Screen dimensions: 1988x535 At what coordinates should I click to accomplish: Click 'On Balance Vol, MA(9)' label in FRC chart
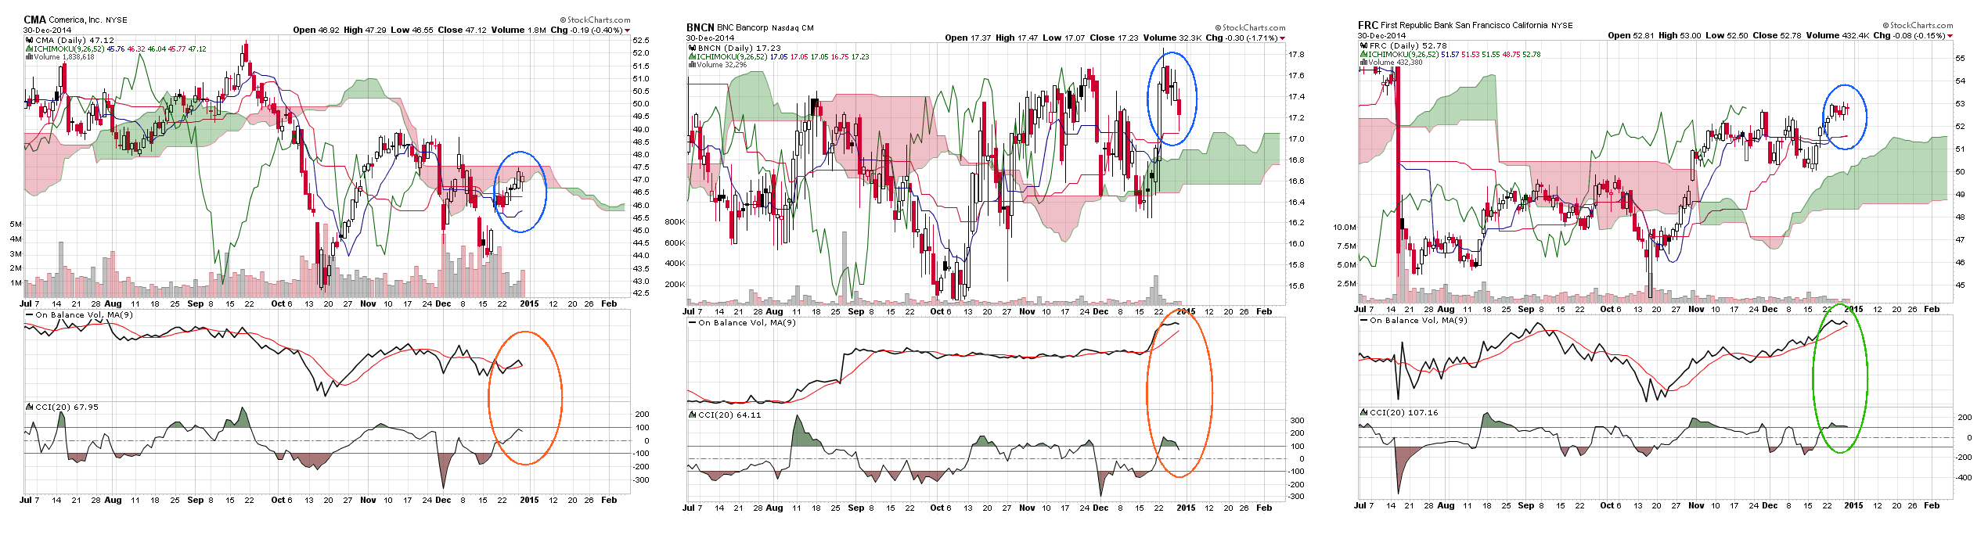(1418, 320)
